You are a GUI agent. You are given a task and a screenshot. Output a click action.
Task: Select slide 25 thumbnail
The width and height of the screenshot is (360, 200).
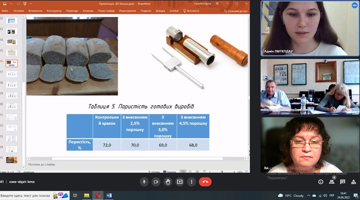11,160
